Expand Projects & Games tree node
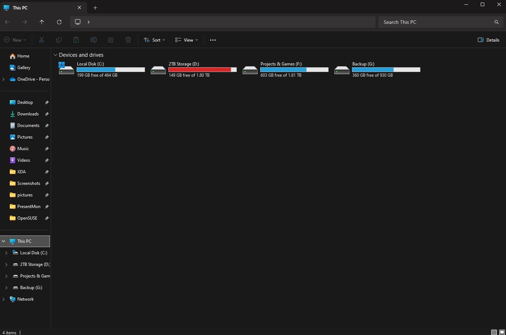The image size is (506, 335). (6, 276)
